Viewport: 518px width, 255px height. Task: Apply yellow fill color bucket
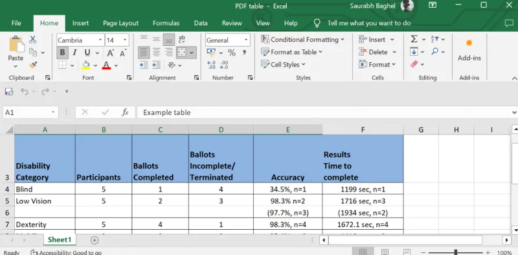pos(86,65)
